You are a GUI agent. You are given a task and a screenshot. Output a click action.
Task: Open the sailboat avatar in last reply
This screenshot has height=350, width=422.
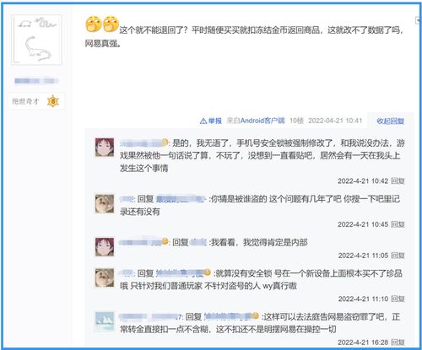(x=105, y=321)
